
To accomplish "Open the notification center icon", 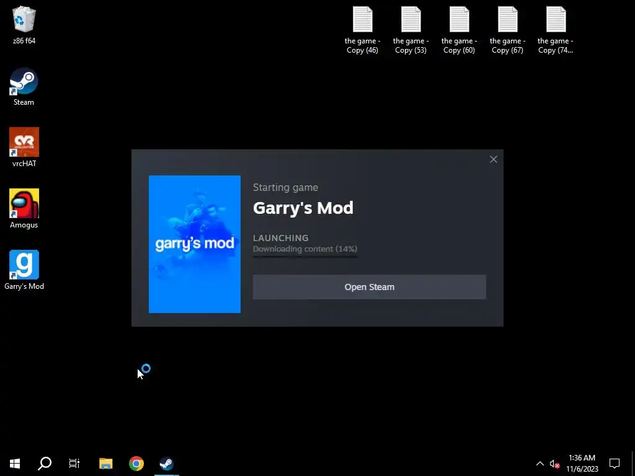I will pos(615,464).
